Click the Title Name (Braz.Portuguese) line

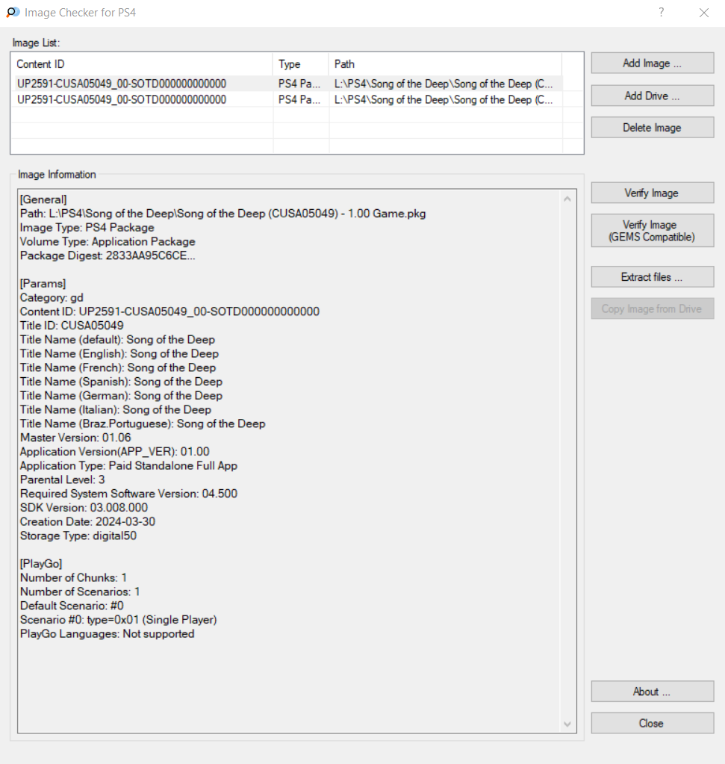pyautogui.click(x=143, y=424)
